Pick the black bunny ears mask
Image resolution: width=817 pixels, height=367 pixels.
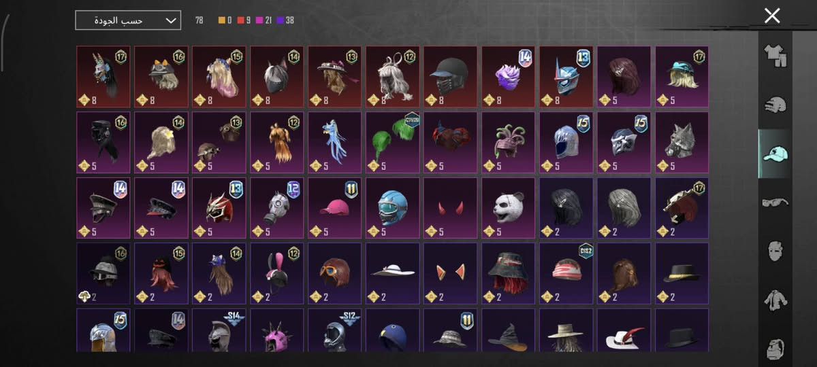click(278, 273)
